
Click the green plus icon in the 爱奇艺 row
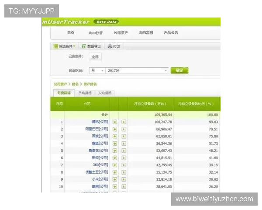coord(115,150)
